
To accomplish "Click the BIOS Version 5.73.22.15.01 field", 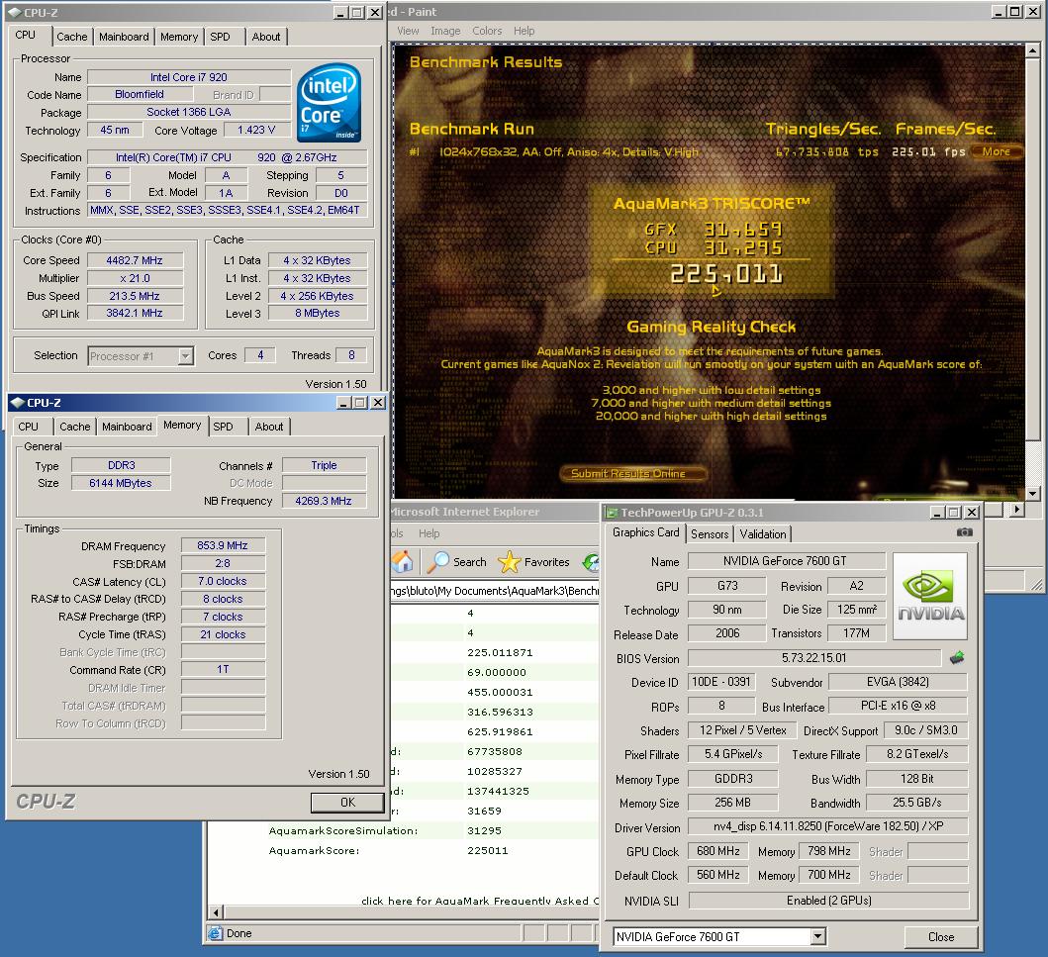I will 814,657.
